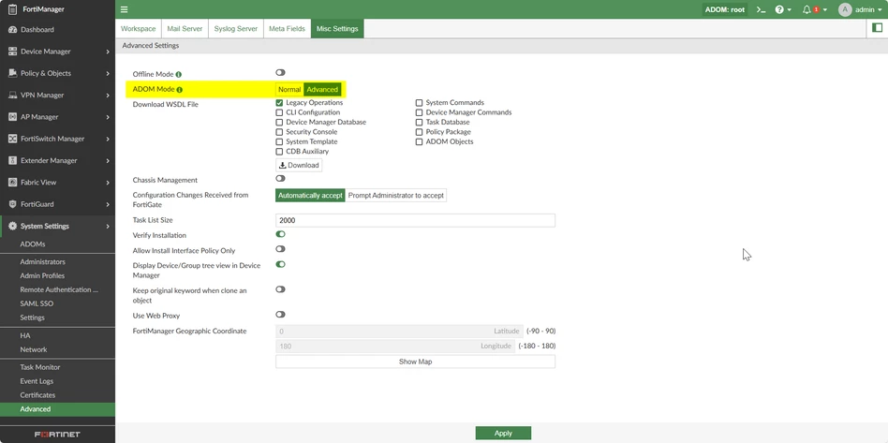Click the Dashboard gauge icon

tap(12, 29)
